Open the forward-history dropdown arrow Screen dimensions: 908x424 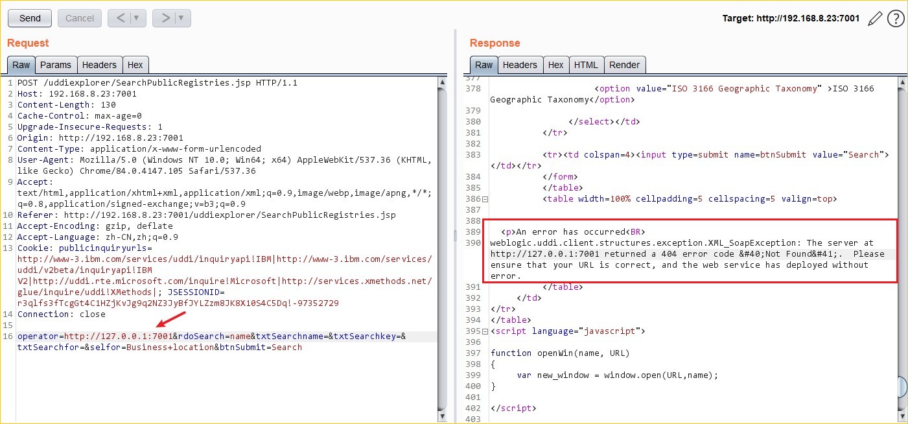pyautogui.click(x=183, y=18)
